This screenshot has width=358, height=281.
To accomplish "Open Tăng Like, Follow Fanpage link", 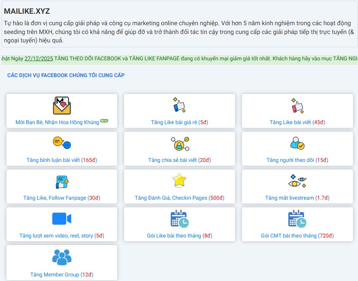I will click(x=62, y=198).
